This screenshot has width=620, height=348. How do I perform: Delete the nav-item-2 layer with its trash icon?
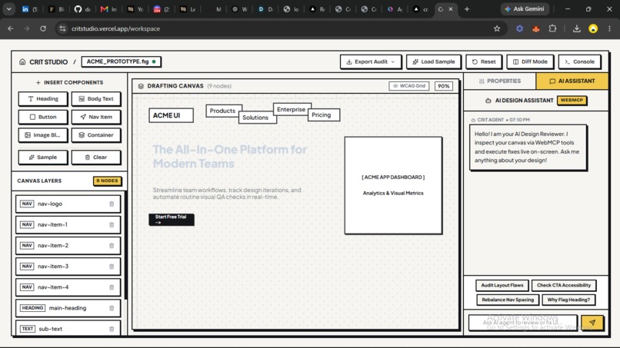[x=112, y=246]
